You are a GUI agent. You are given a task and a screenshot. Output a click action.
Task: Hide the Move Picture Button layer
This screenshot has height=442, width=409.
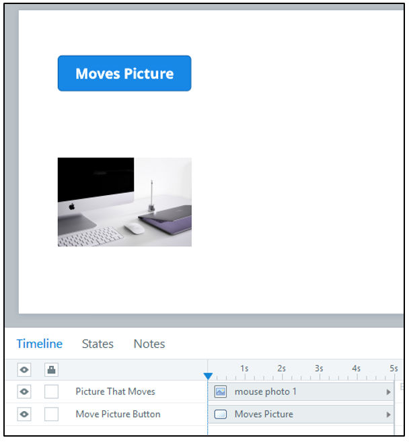(x=24, y=414)
